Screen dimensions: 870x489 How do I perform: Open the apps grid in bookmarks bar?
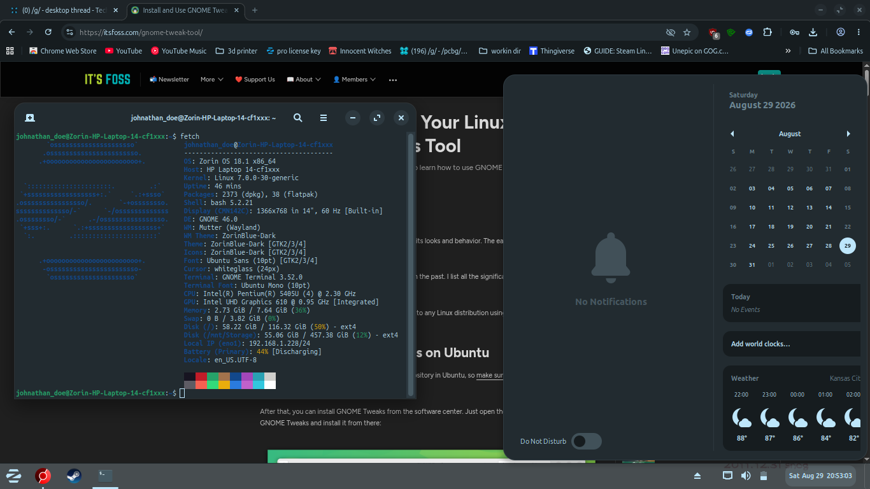10,51
